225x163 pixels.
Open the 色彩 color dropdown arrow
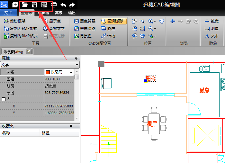pyautogui.click(x=71, y=73)
